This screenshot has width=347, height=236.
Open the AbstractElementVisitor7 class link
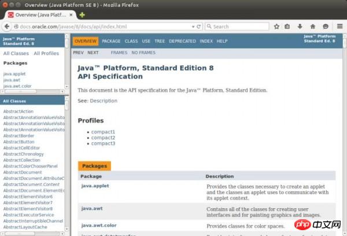28,202
